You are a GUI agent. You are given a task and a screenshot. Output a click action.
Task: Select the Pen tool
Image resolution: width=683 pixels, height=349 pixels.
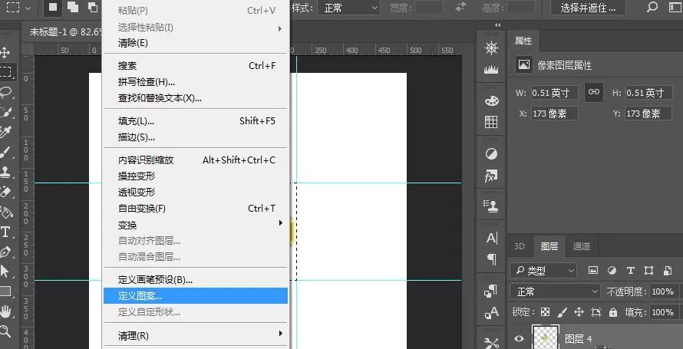point(5,252)
